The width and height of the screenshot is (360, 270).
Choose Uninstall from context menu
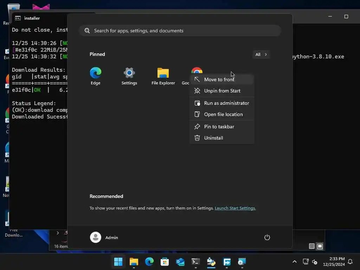221,138
